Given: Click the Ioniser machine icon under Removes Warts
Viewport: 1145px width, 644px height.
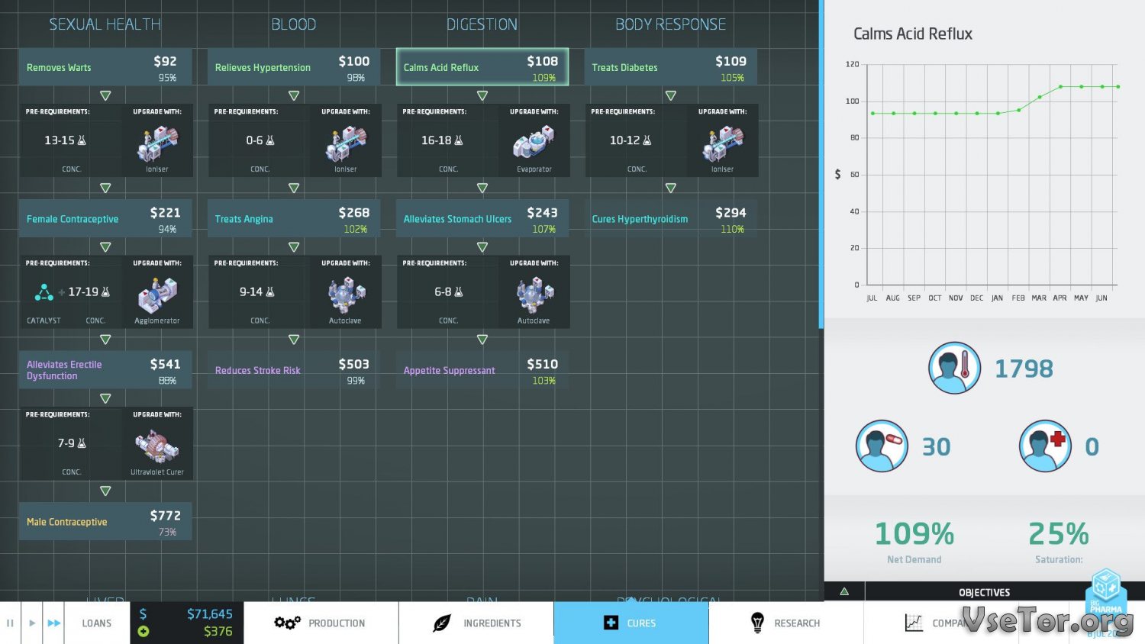Looking at the screenshot, I should (157, 143).
